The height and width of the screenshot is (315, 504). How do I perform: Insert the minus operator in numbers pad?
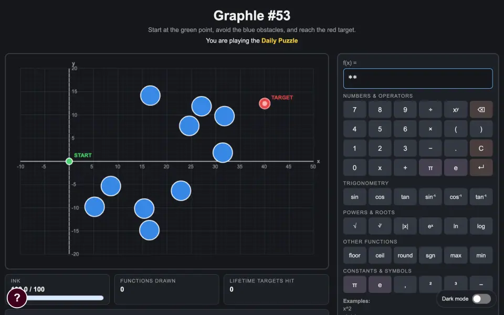tap(430, 148)
